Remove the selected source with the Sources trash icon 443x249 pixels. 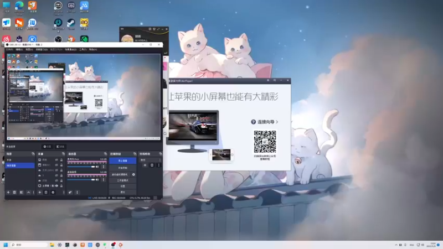click(46, 192)
